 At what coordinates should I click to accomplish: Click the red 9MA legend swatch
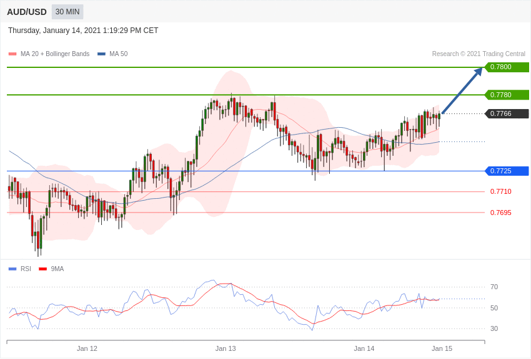click(x=42, y=269)
